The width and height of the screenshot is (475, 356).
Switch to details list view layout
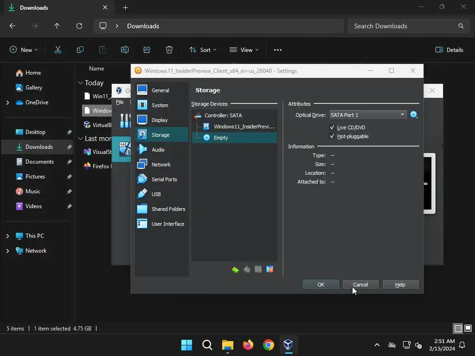[458, 328]
